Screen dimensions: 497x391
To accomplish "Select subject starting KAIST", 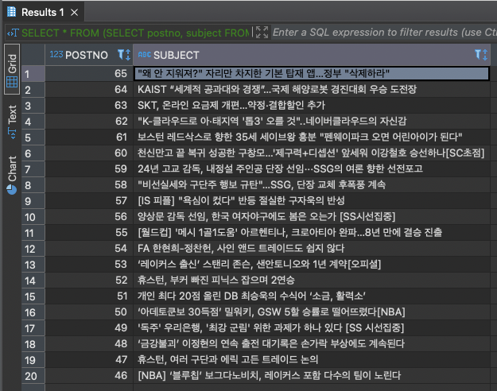I will [312, 89].
